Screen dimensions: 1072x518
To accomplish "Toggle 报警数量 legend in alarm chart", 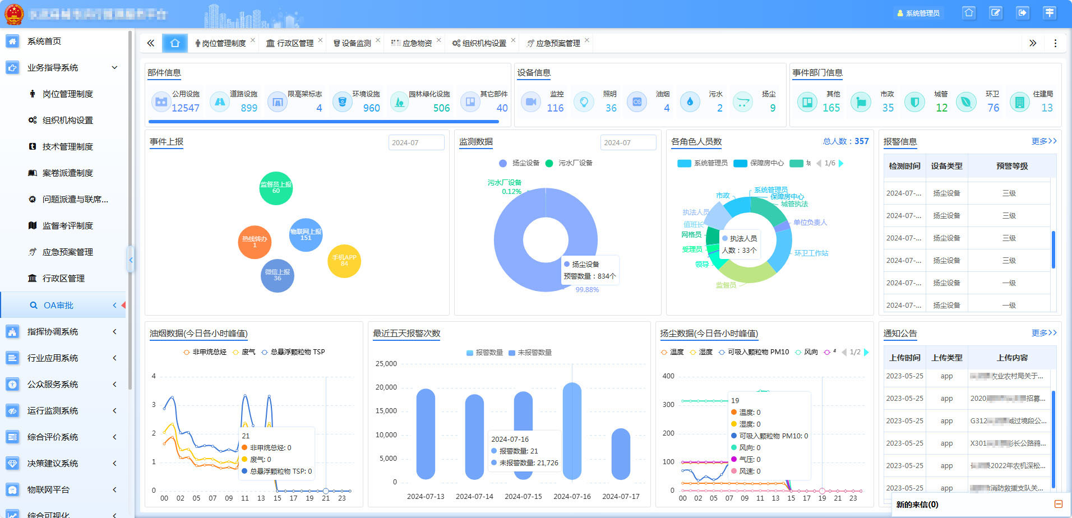I will 484,353.
